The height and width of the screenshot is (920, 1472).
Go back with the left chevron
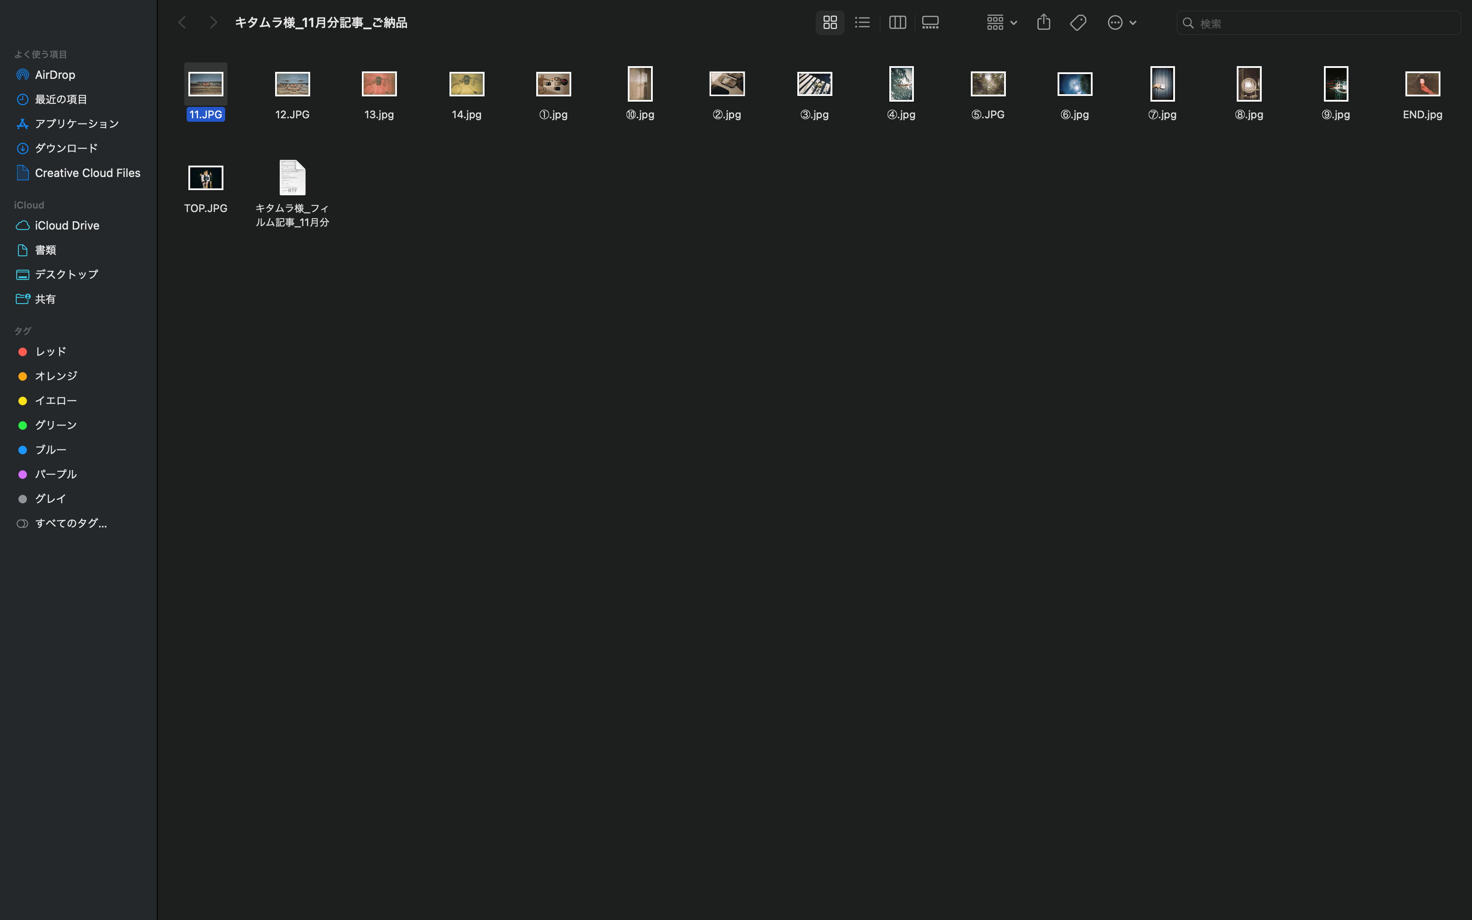(x=182, y=22)
